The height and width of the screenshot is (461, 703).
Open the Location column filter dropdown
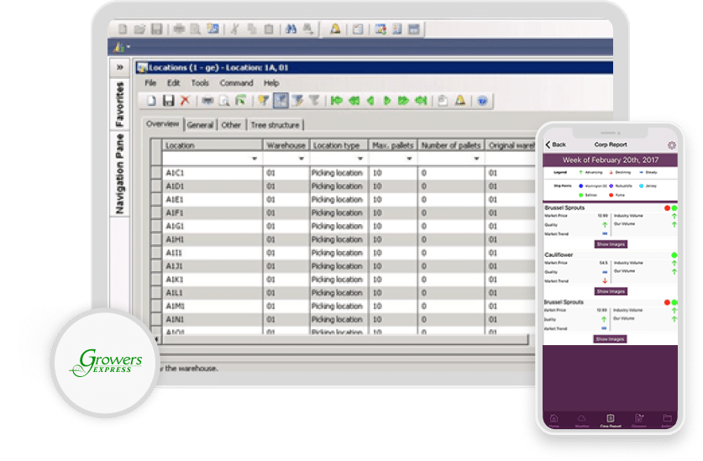(x=254, y=158)
